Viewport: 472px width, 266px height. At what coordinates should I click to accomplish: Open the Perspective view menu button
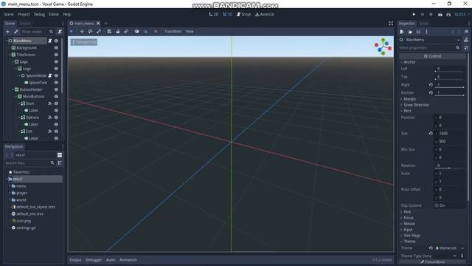(x=84, y=42)
